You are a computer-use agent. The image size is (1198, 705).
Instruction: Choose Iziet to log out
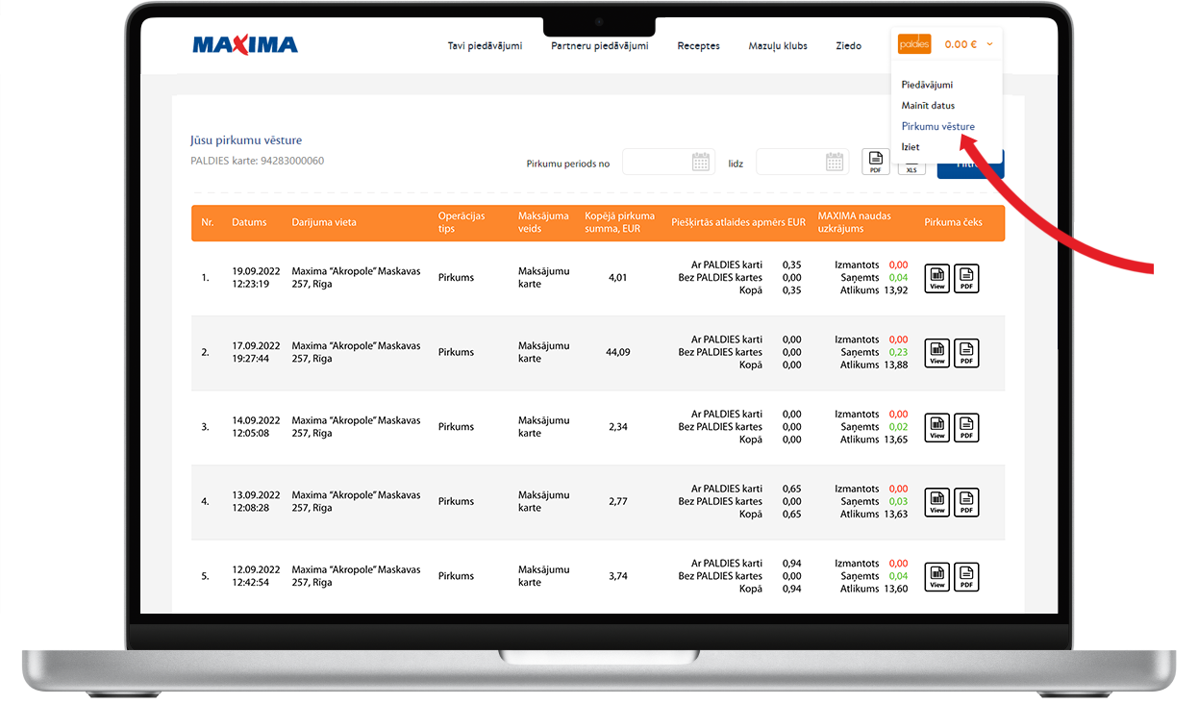click(911, 147)
